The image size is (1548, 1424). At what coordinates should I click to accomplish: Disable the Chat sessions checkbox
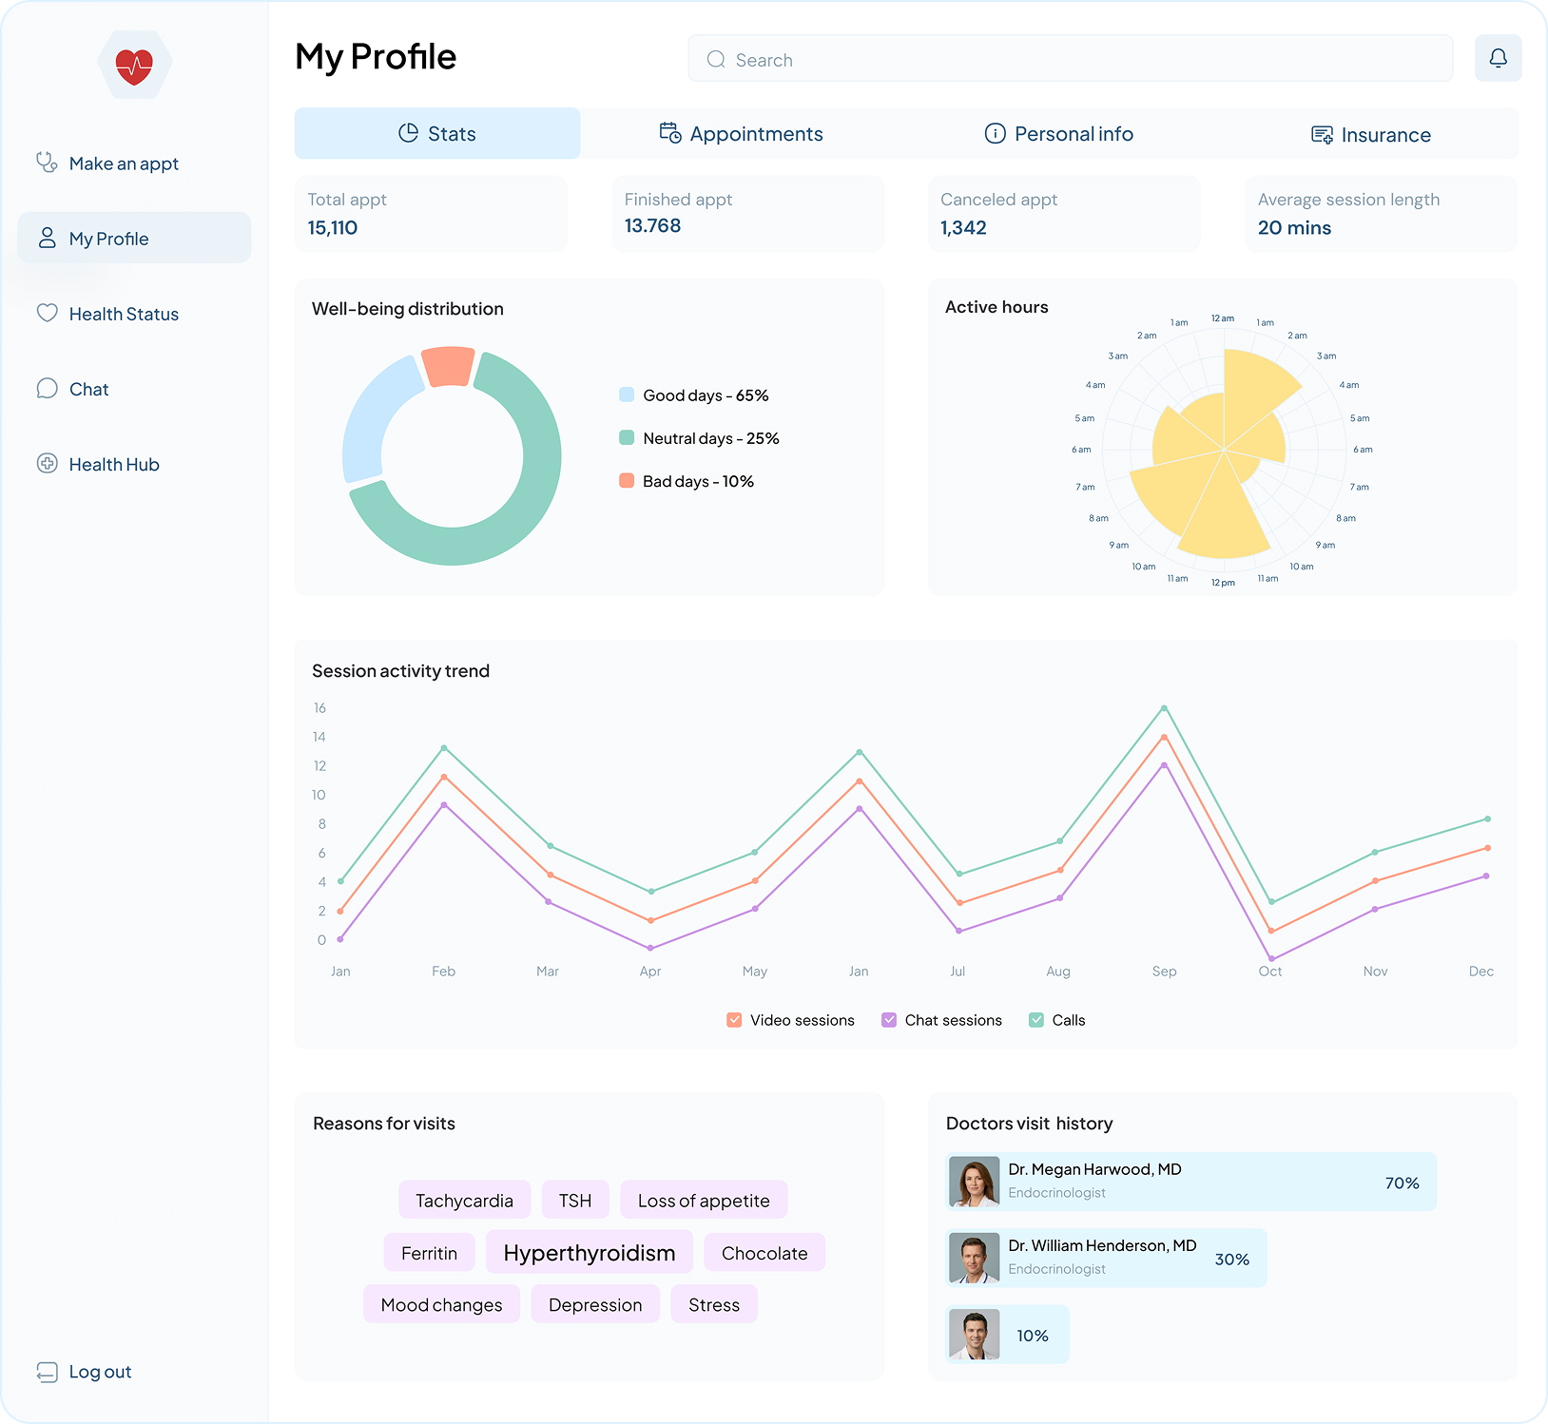point(888,1019)
